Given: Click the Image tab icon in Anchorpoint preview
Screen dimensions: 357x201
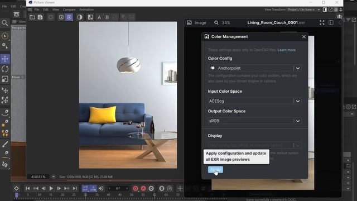Looking at the screenshot, I should coord(189,22).
